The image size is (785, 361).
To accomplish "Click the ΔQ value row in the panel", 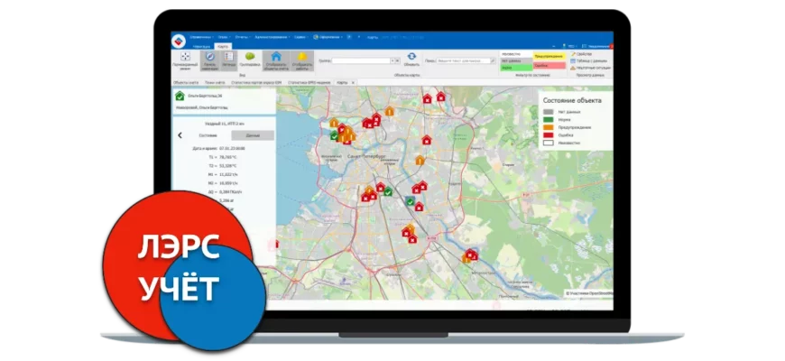I will pos(225,191).
